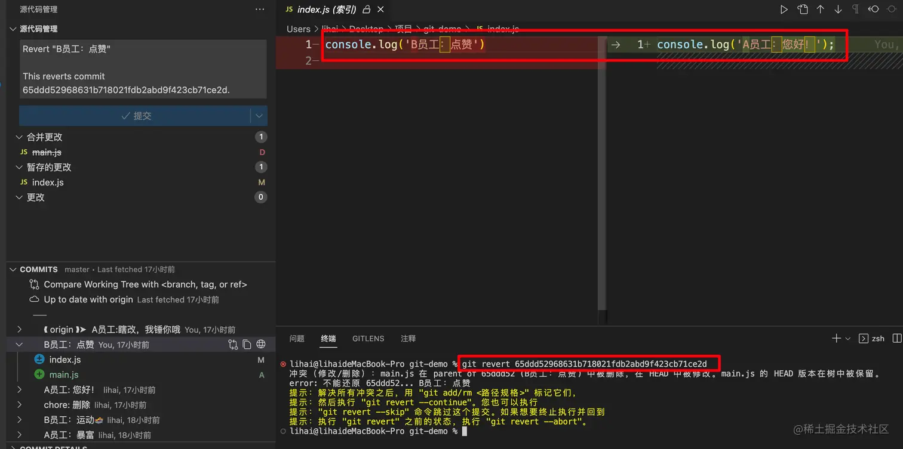Screen dimensions: 903x449
Task: Click the M status of staged index.js
Action: pyautogui.click(x=262, y=182)
